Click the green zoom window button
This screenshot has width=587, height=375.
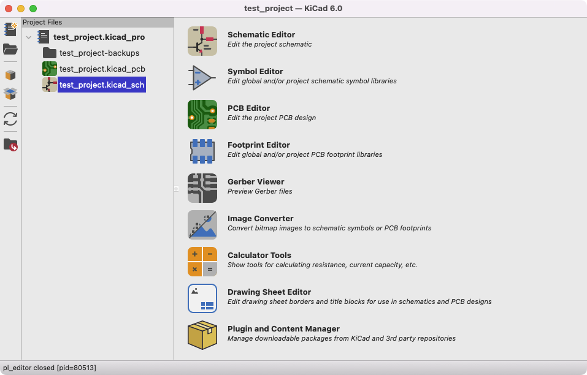click(x=33, y=8)
